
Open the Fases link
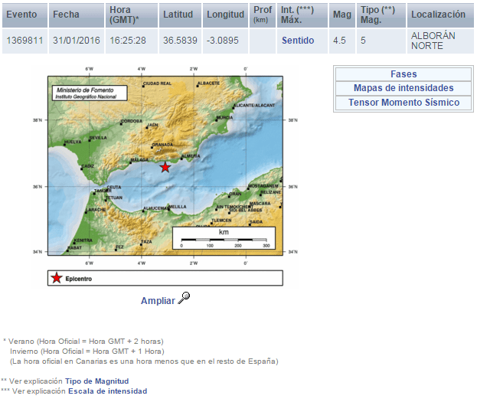click(x=403, y=74)
